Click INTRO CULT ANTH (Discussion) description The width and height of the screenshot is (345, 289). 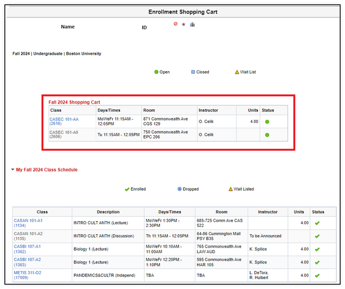click(x=104, y=236)
